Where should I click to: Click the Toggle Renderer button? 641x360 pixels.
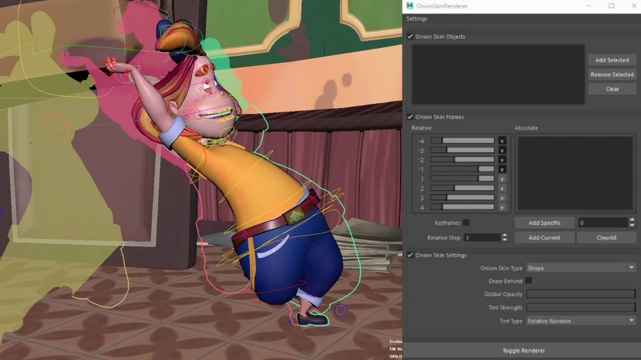pyautogui.click(x=523, y=350)
